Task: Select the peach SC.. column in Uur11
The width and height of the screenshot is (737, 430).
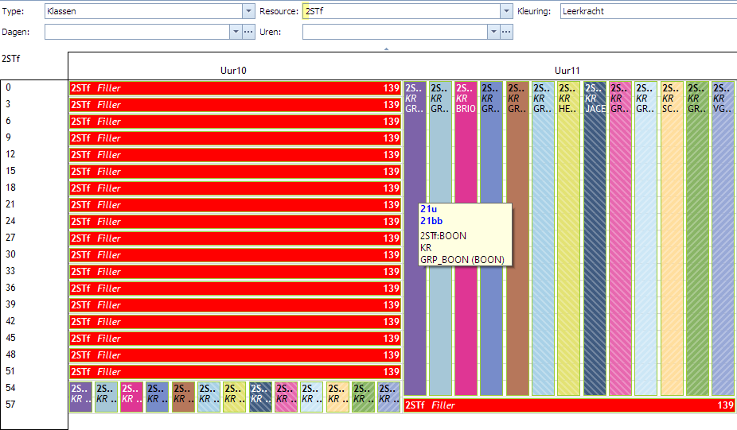Action: point(672,238)
